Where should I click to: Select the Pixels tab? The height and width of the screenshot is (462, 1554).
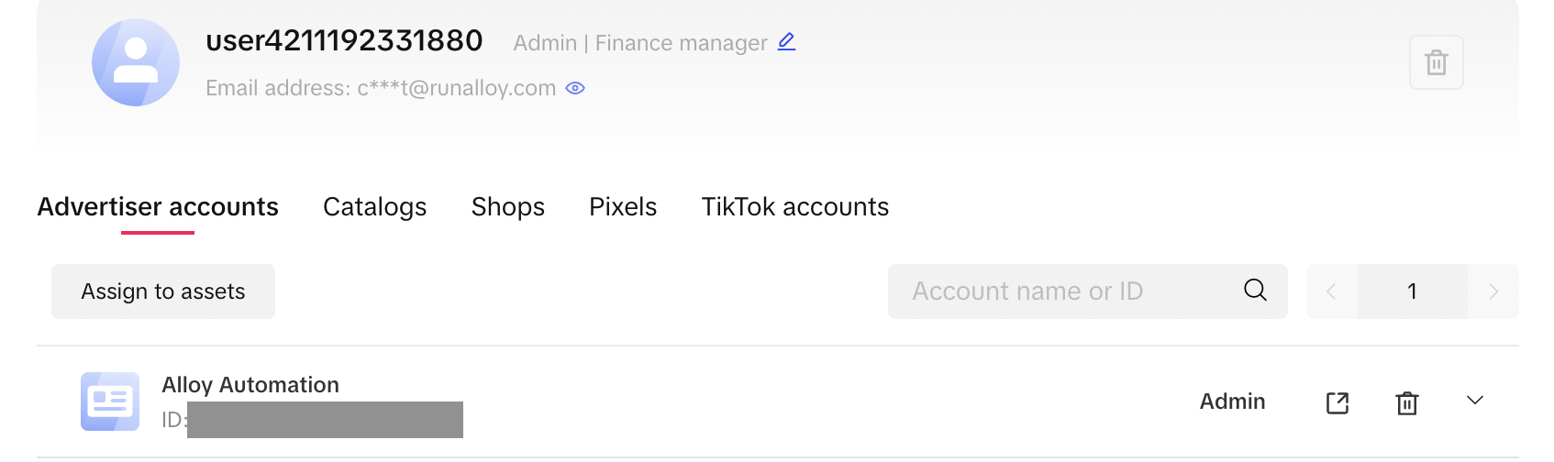pos(623,207)
